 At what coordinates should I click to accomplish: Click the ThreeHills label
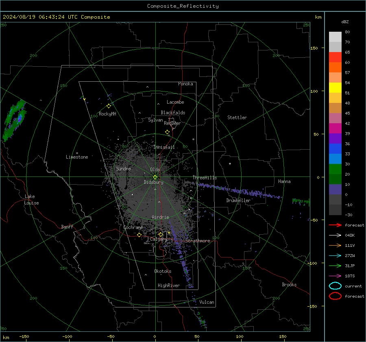point(205,178)
